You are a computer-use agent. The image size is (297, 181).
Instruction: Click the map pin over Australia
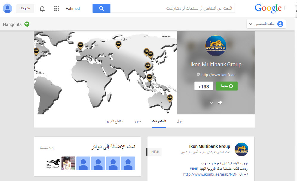click(170, 98)
